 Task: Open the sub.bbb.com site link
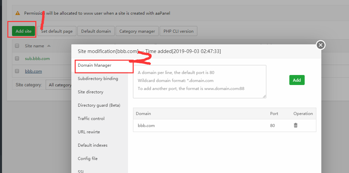point(37,58)
